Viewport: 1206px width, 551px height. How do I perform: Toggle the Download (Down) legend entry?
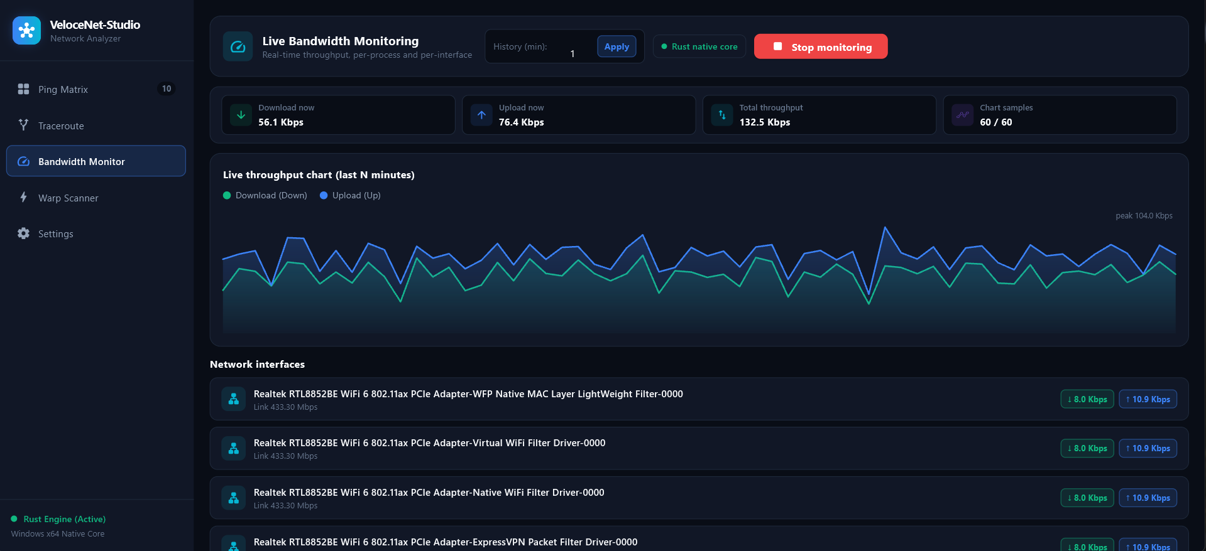click(x=265, y=195)
